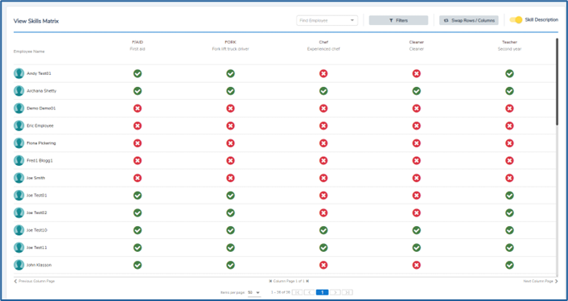Click Fiona Pickering's Chef red cross icon
Image resolution: width=568 pixels, height=301 pixels.
tap(323, 143)
